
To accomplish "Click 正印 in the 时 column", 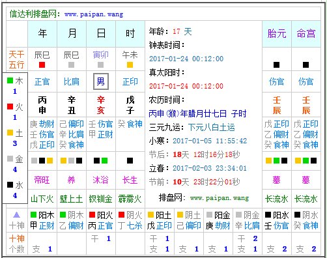I will pyautogui.click(x=130, y=81).
